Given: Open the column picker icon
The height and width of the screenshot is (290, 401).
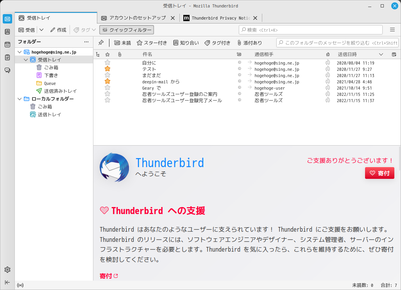Looking at the screenshot, I should (394, 54).
